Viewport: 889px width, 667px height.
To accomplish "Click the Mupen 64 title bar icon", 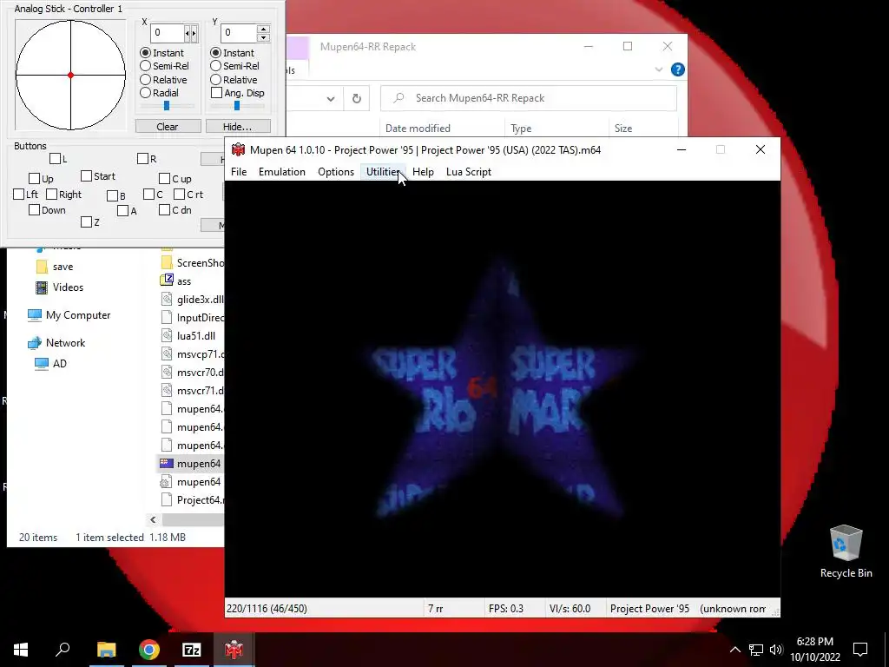I will (238, 149).
